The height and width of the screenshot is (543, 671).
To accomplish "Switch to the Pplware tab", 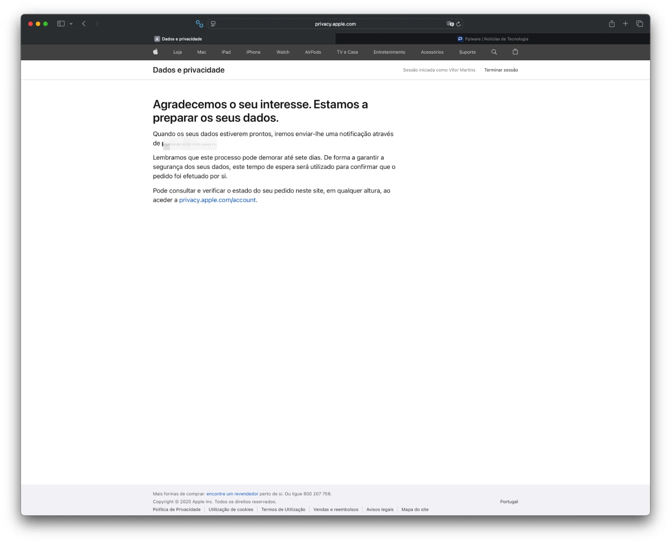I will pos(493,39).
